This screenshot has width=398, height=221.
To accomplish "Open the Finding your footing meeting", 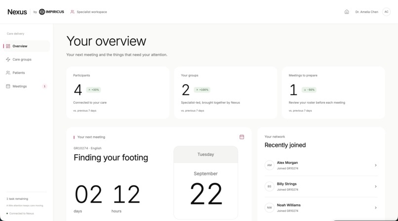I will pos(111,158).
